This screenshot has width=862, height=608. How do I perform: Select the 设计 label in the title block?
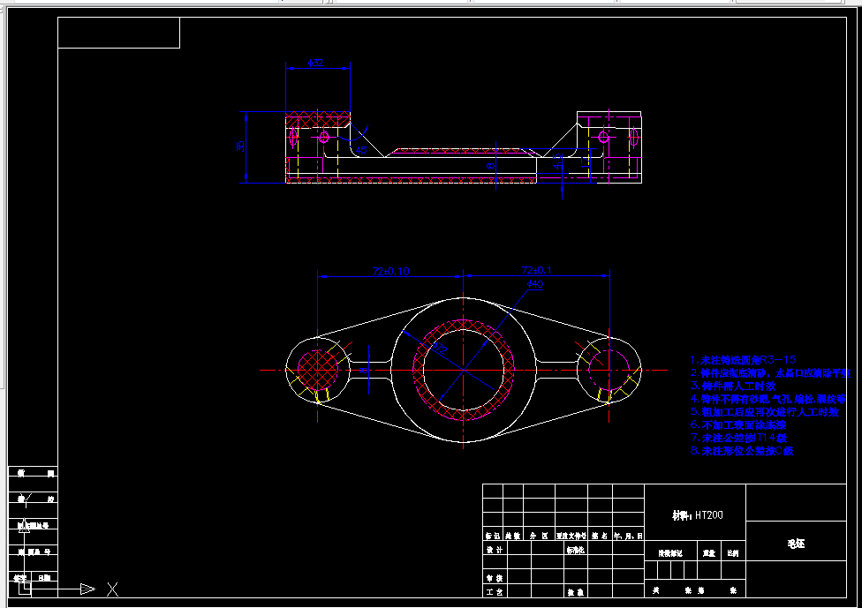495,550
